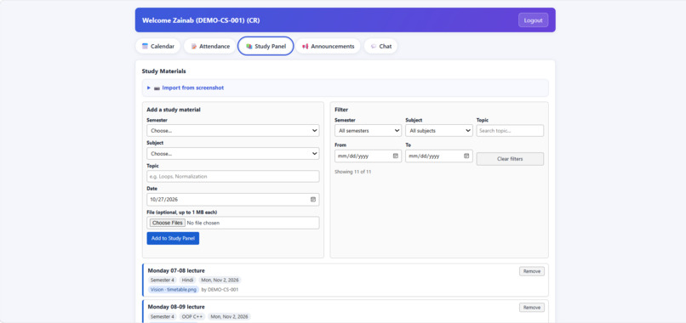Screen dimensions: 686x323
Task: Click the Monday 08-09 lecture title
Action: click(x=176, y=307)
